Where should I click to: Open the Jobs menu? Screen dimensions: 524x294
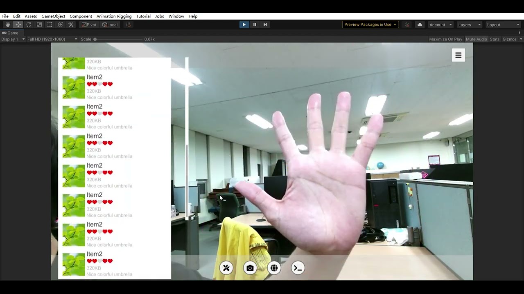tap(160, 16)
